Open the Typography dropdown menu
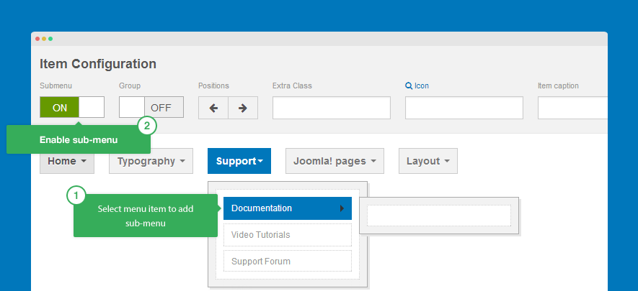 point(151,161)
